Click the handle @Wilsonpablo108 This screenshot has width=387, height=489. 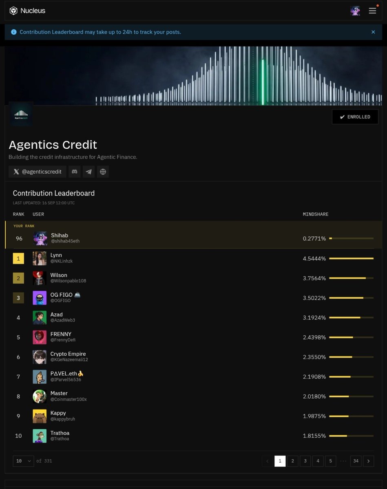tap(68, 281)
